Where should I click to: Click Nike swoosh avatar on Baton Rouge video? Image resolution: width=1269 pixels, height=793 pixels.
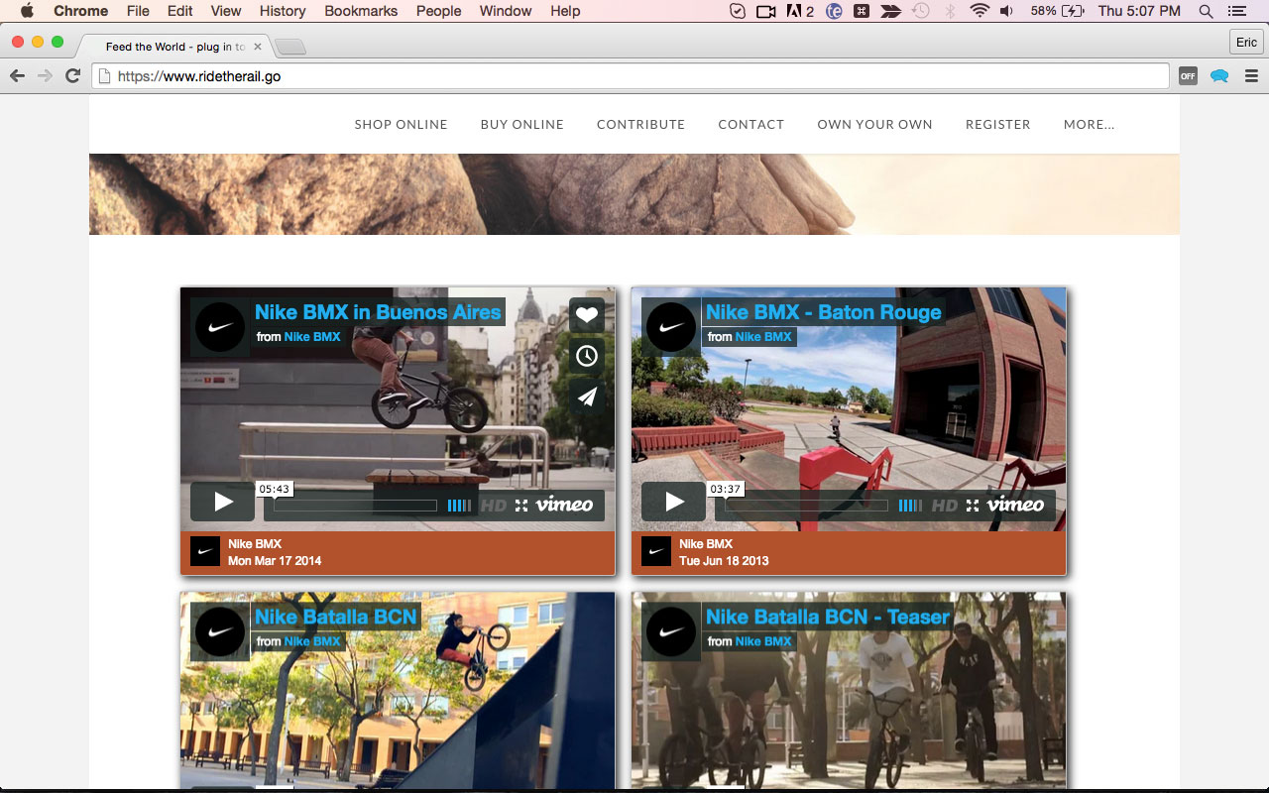(670, 326)
